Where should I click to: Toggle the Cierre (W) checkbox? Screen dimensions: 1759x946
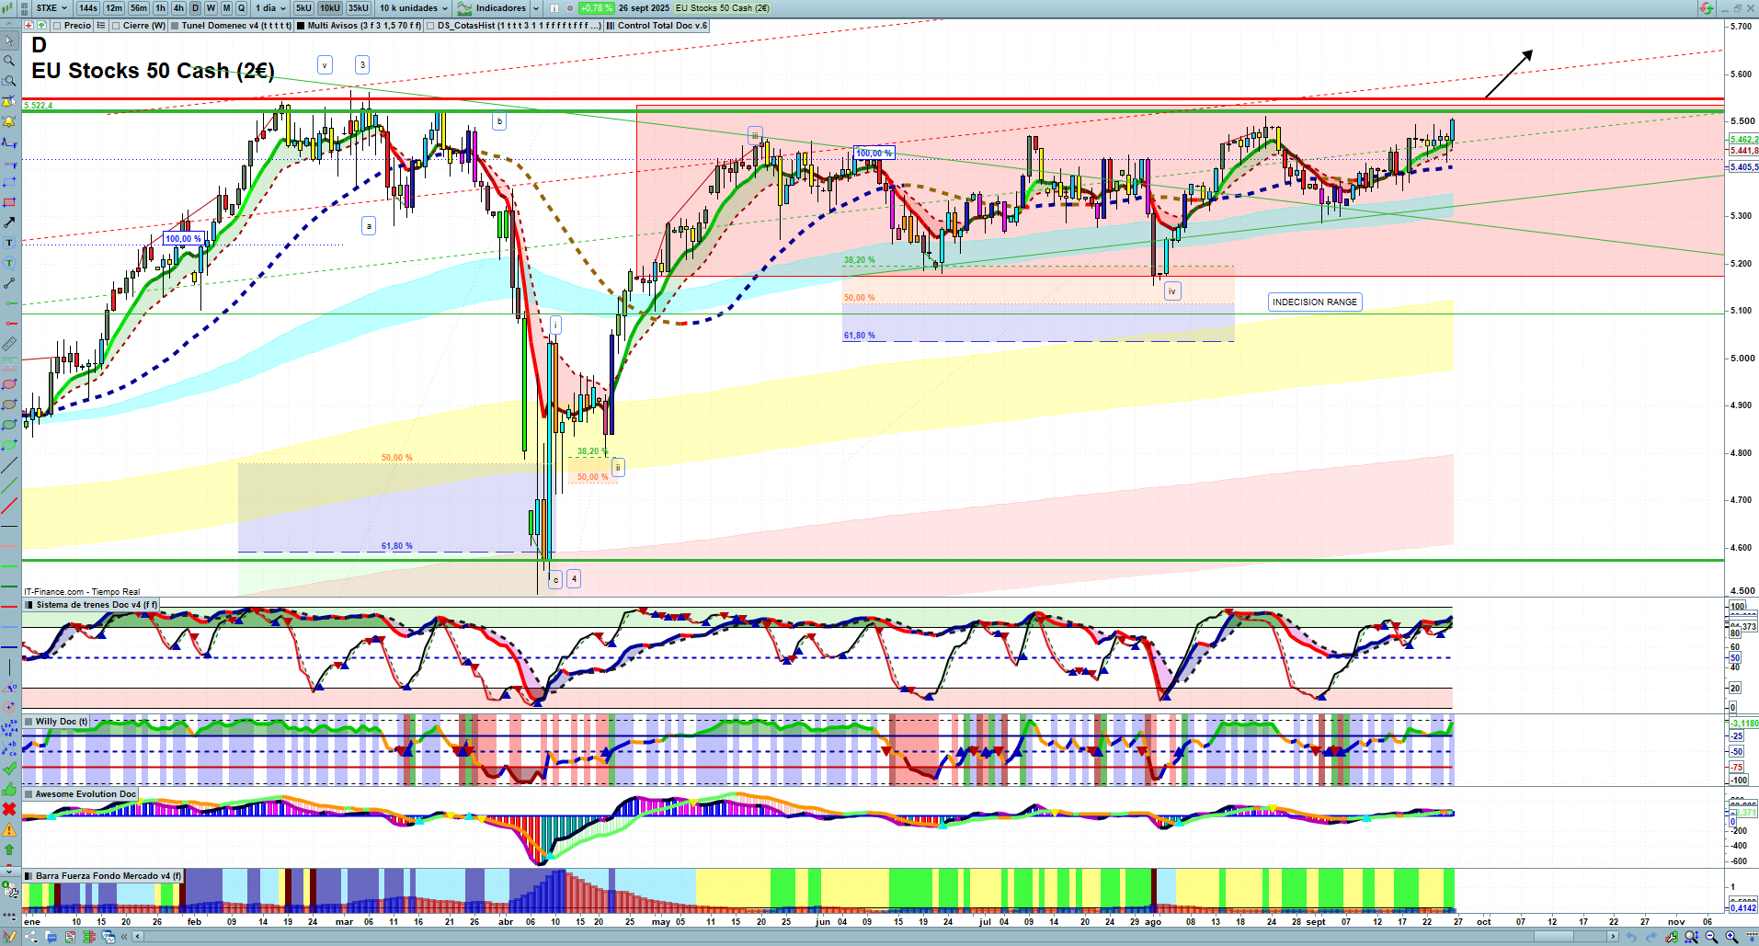point(116,26)
